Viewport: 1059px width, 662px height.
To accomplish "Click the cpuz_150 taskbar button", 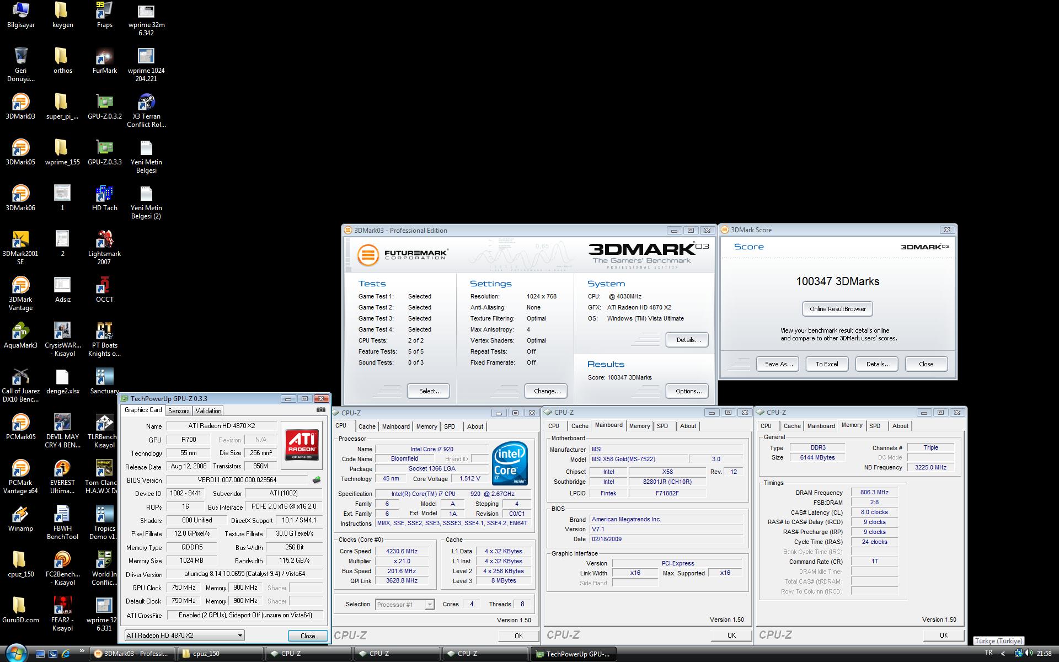I will click(220, 654).
